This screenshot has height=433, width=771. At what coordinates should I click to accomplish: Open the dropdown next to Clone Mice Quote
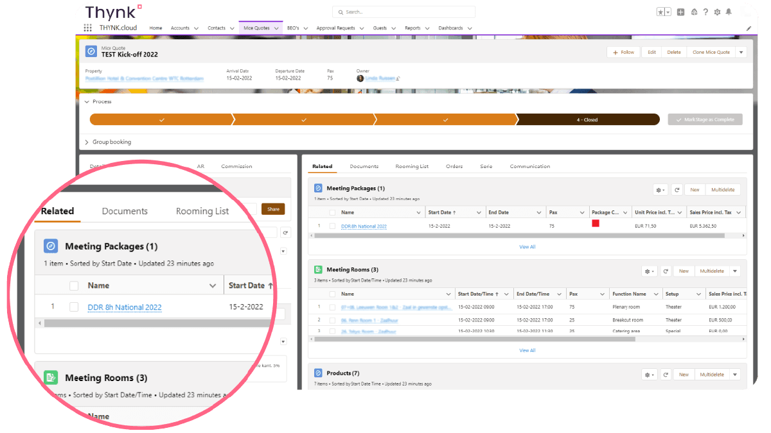click(x=741, y=52)
